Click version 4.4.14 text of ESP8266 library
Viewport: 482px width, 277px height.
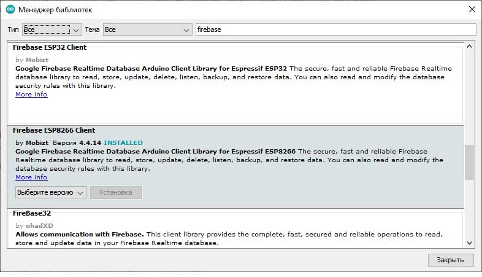coord(90,143)
